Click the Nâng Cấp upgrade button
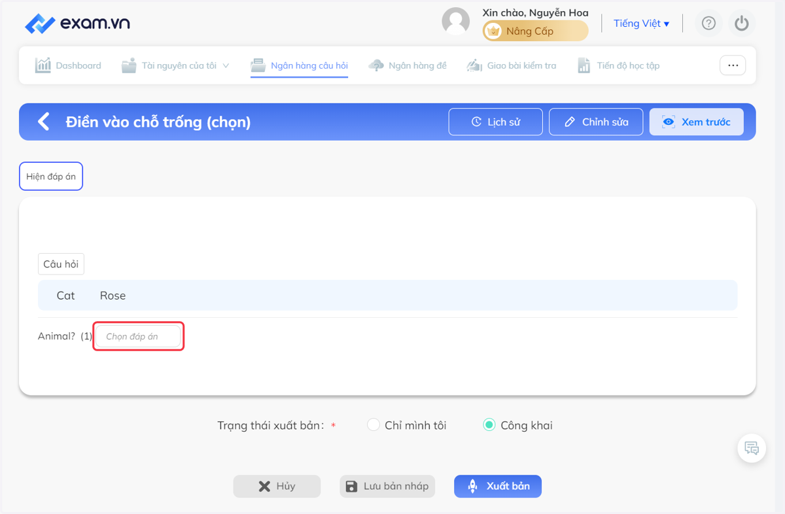 [x=535, y=31]
